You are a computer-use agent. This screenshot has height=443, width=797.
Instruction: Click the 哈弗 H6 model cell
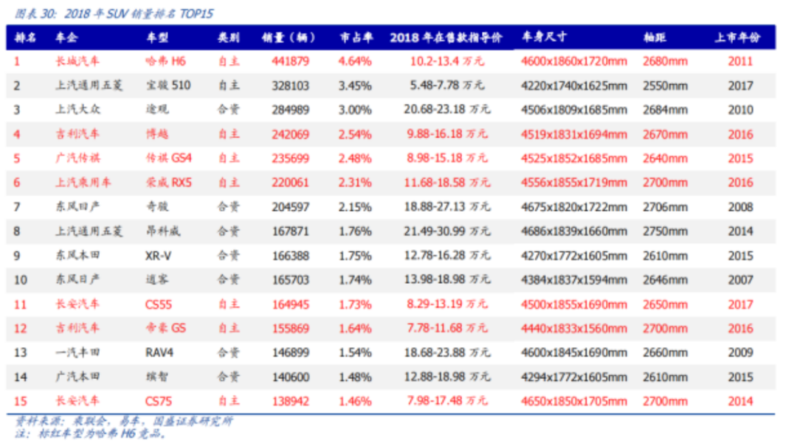coord(167,61)
